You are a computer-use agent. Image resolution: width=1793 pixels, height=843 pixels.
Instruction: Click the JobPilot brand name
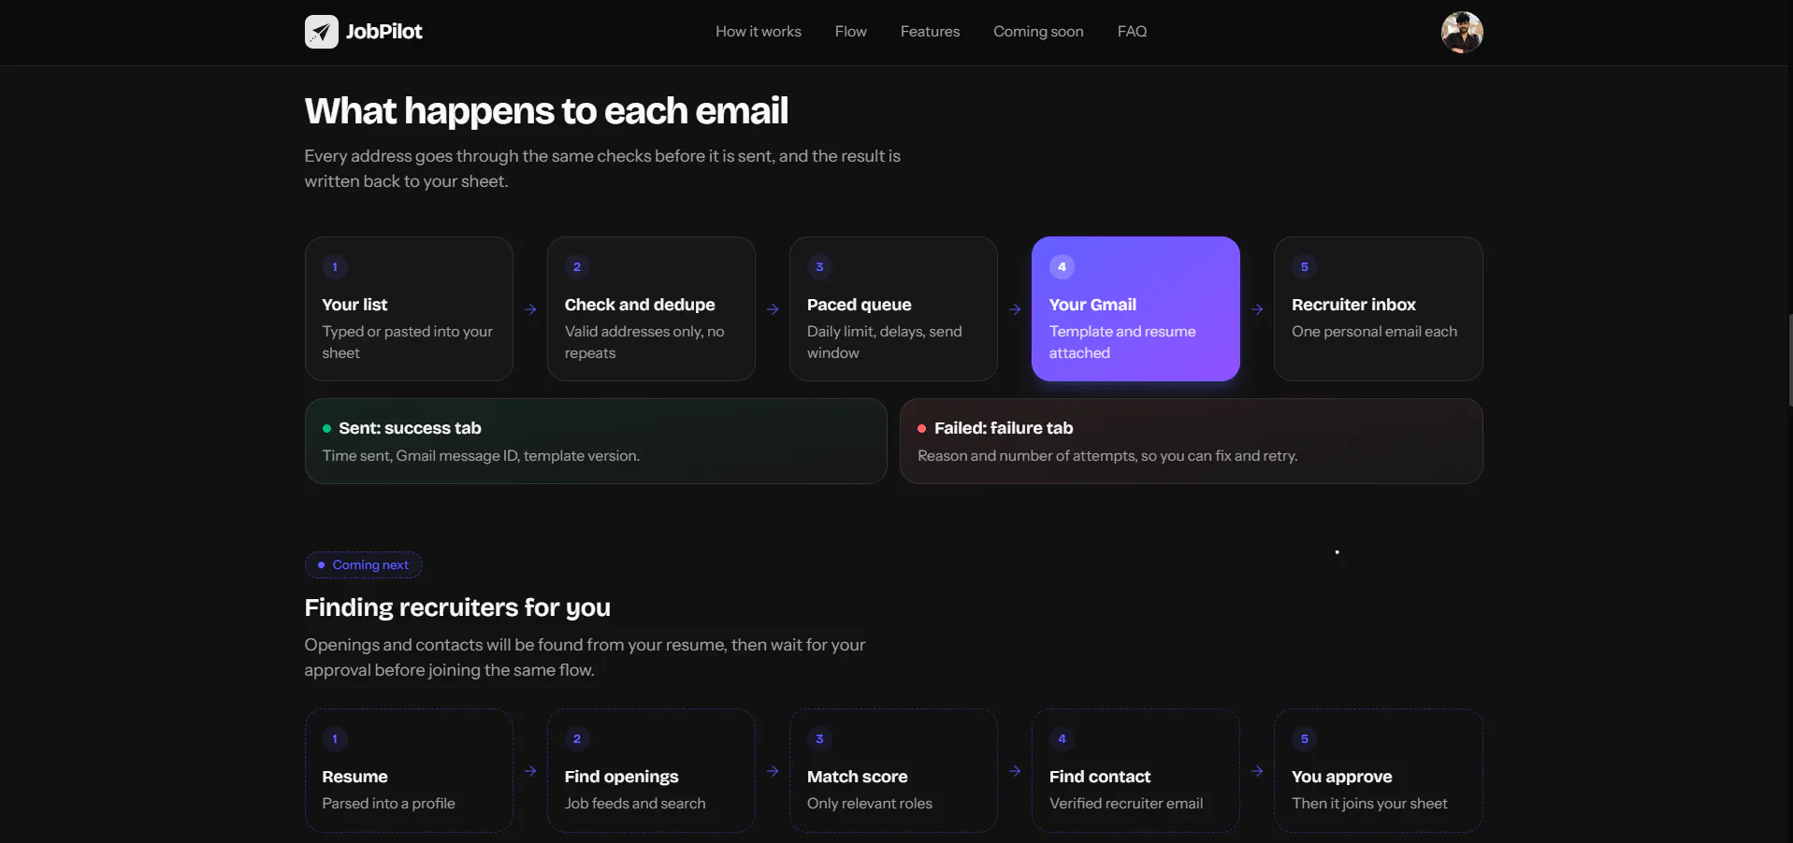click(384, 32)
